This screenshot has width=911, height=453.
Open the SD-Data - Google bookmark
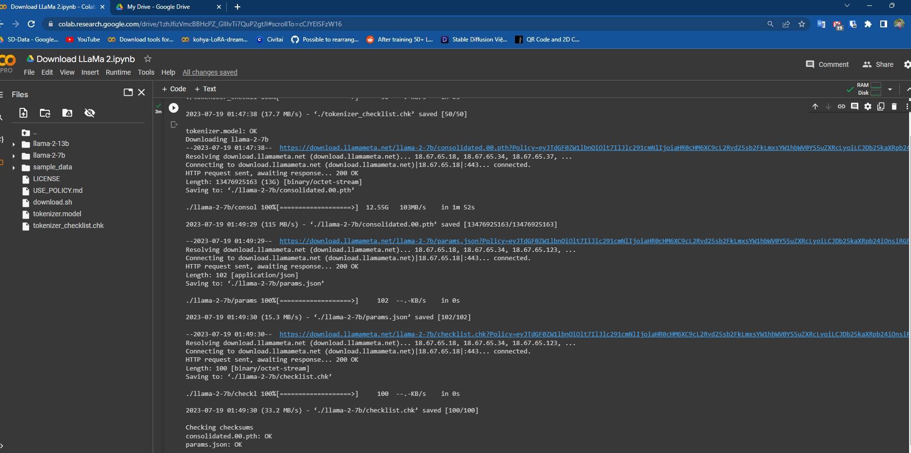pos(29,40)
